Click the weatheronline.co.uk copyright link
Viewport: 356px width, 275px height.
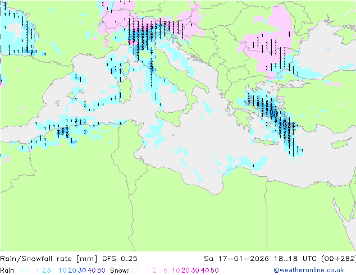tap(309, 270)
